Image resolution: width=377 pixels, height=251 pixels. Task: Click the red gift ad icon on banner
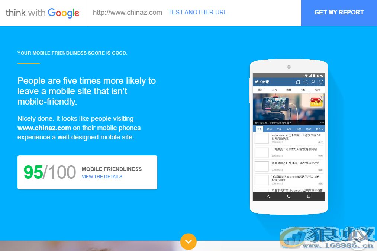(316, 102)
